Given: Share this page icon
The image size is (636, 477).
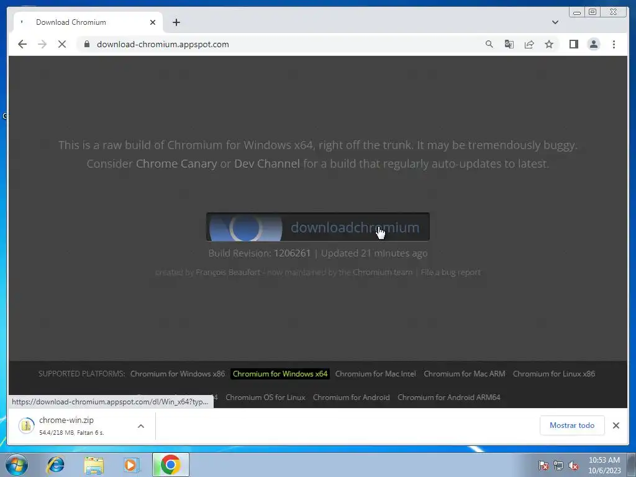Looking at the screenshot, I should coord(529,44).
